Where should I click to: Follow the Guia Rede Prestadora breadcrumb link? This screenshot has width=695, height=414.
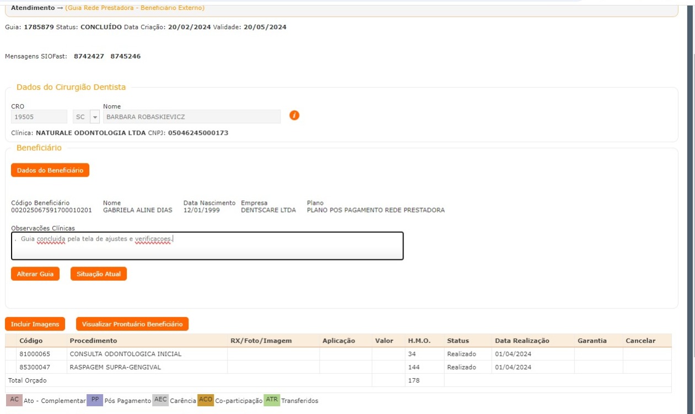pos(134,8)
